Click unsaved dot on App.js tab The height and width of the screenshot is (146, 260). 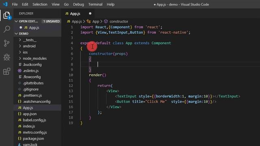[x=90, y=13]
